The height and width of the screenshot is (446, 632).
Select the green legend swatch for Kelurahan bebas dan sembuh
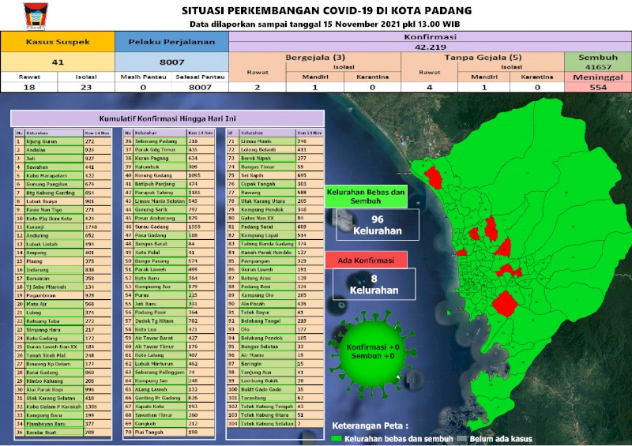point(337,439)
